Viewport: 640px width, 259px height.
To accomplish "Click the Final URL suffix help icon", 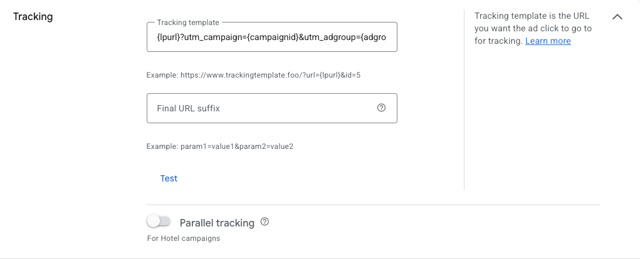I will (x=381, y=108).
